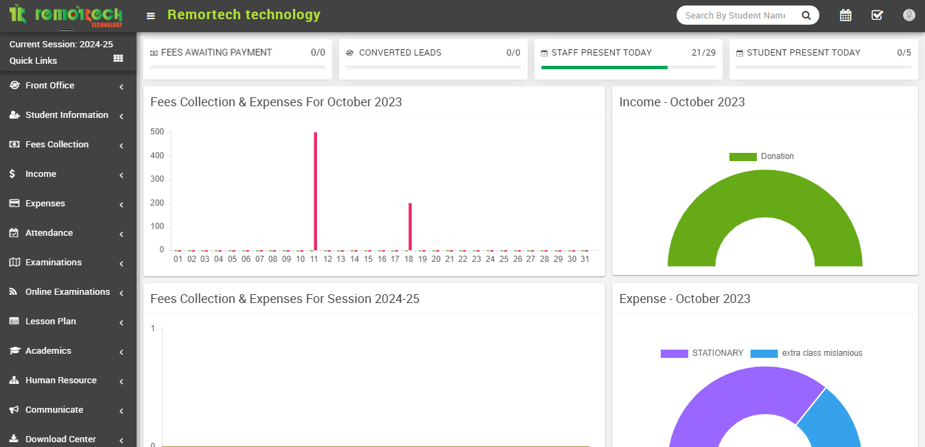Screen dimensions: 925x447
Task: Click the Remortech technology header link
Action: [x=244, y=14]
